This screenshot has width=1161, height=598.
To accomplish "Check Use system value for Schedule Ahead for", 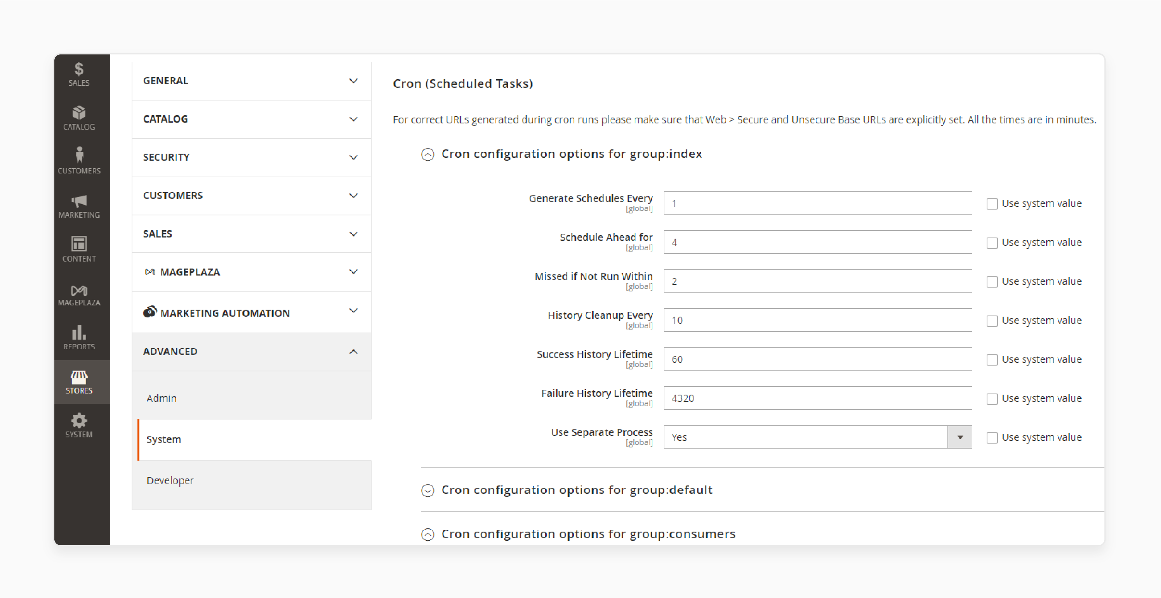I will click(x=992, y=243).
